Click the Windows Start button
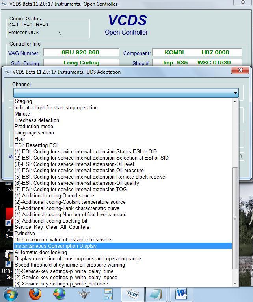Screen dimensions: 253x302 11,294
